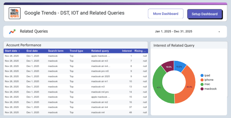Click the 'macbook m4 pro' related query cell

tap(100, 92)
